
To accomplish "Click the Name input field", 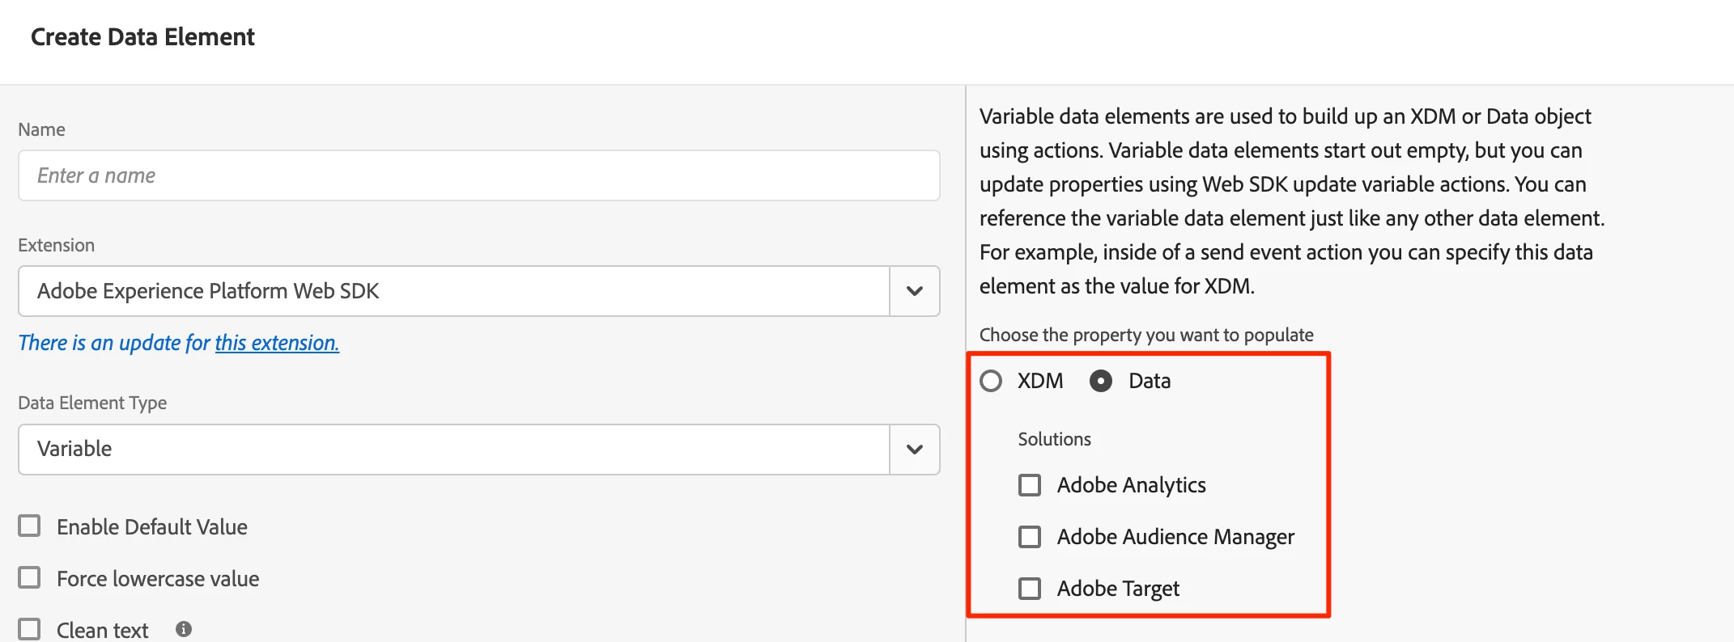I will [478, 175].
